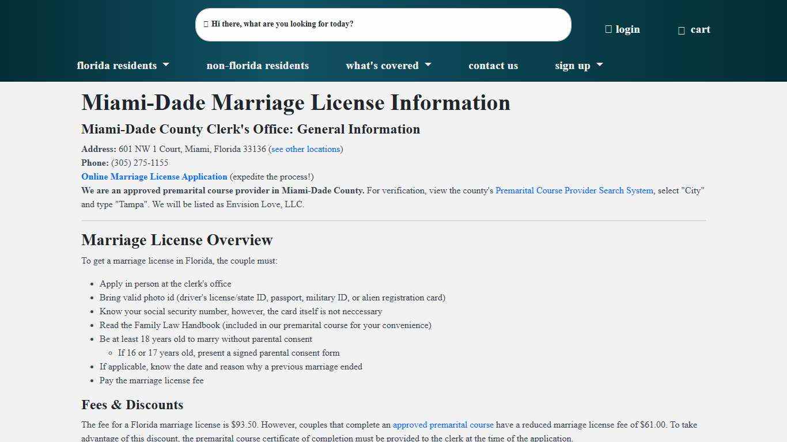Click the login label in the header
This screenshot has width=787, height=442.
point(627,29)
